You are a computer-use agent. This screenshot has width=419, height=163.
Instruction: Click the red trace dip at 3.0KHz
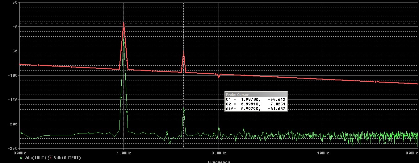click(x=219, y=77)
